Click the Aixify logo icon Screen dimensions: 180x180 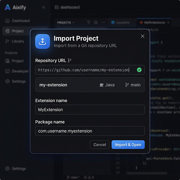8,7
